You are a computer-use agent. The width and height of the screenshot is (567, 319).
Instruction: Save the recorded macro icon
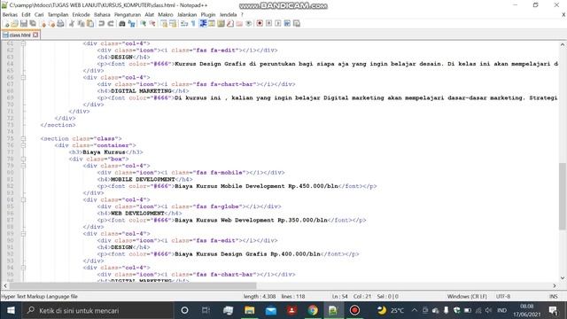tap(297, 24)
